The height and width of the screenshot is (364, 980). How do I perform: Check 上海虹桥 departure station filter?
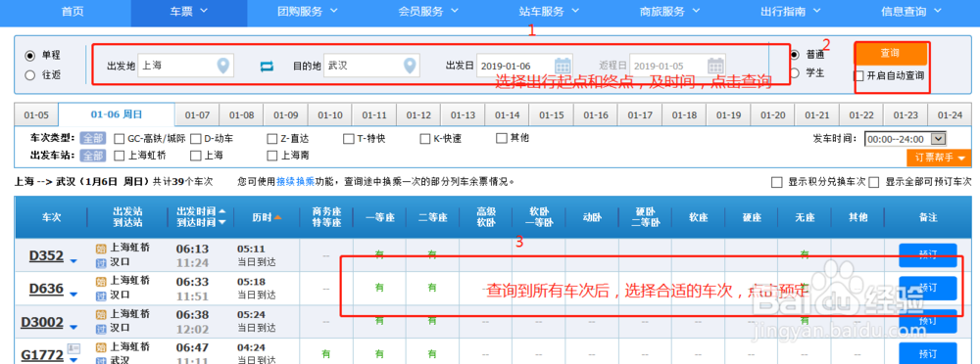pyautogui.click(x=120, y=156)
